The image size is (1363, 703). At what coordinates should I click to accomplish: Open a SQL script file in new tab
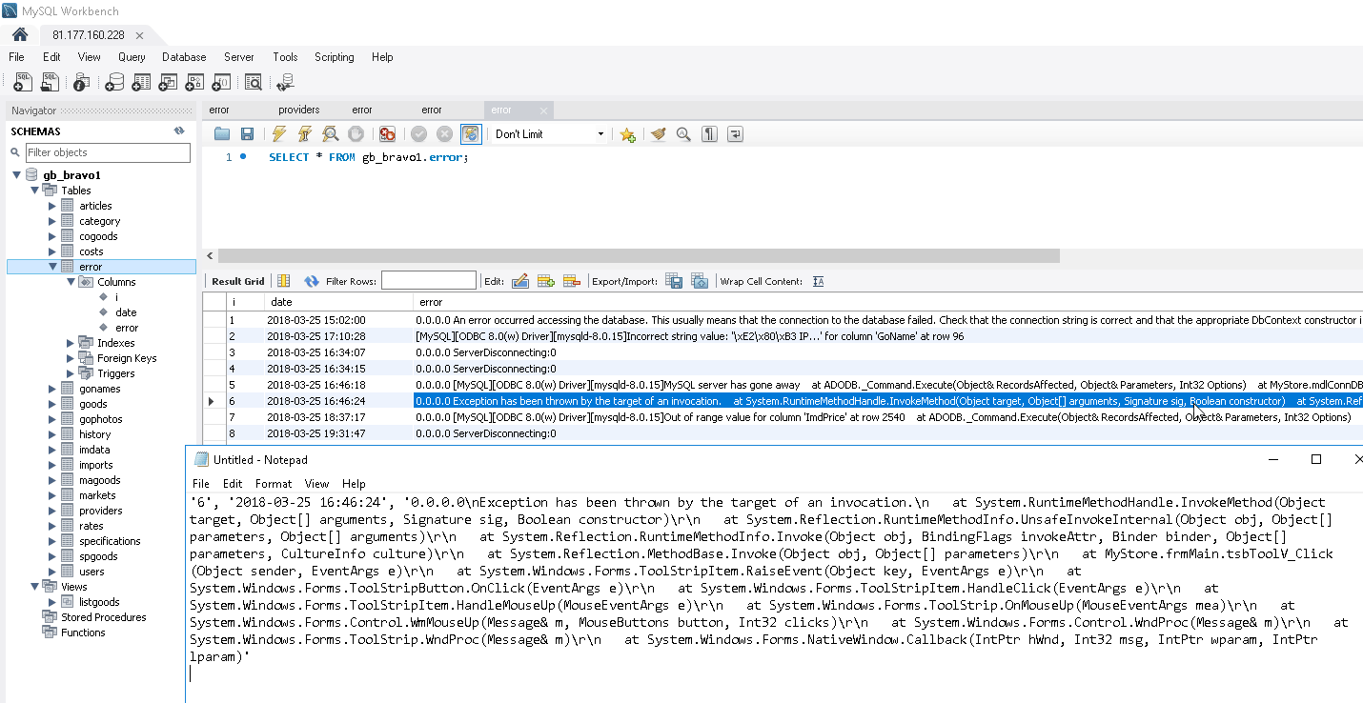pyautogui.click(x=50, y=83)
